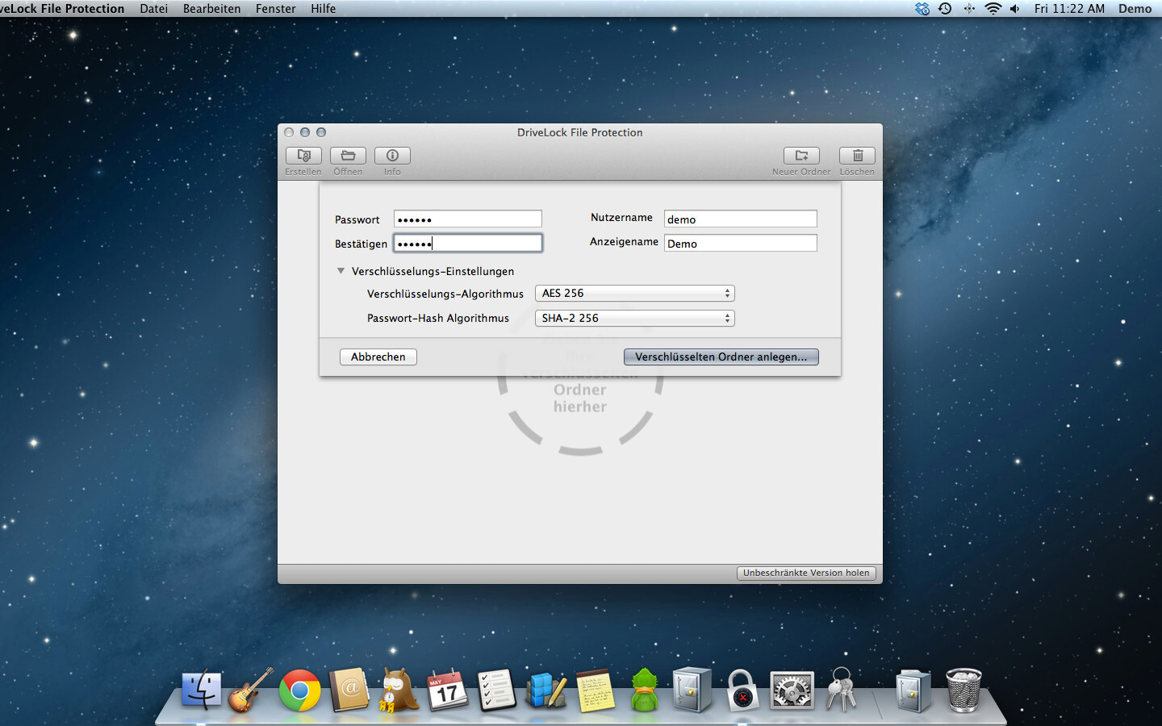Viewport: 1162px width, 726px height.
Task: Open the Info toolbar icon
Action: (x=392, y=156)
